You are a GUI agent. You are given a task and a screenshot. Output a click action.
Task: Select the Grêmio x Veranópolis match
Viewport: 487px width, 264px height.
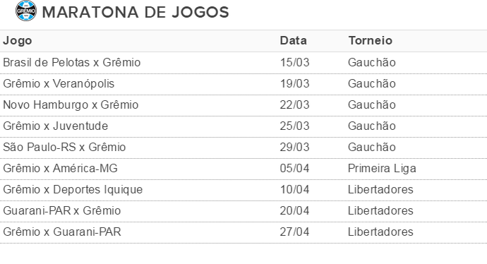coord(59,84)
